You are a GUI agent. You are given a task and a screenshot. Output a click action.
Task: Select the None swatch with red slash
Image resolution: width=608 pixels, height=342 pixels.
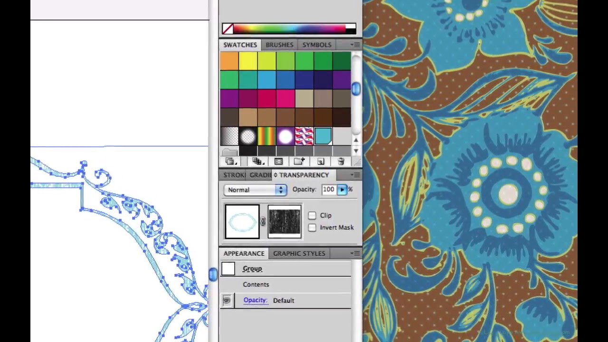pos(228,29)
